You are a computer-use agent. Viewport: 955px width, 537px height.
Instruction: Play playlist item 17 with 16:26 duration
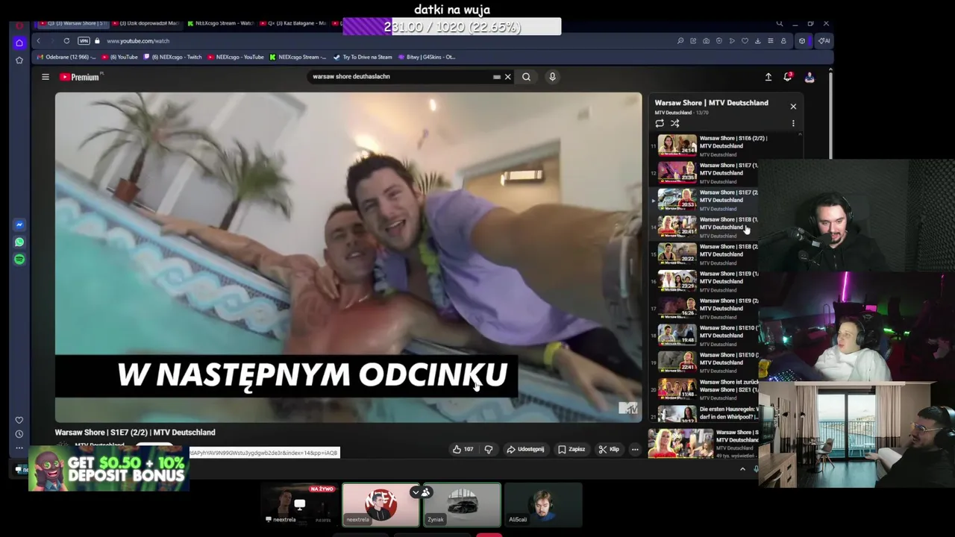705,308
